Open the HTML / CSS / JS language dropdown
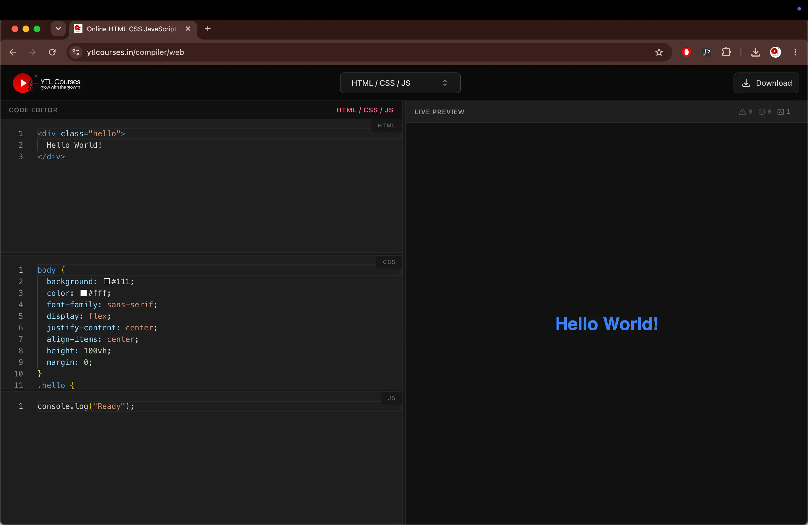 [400, 83]
